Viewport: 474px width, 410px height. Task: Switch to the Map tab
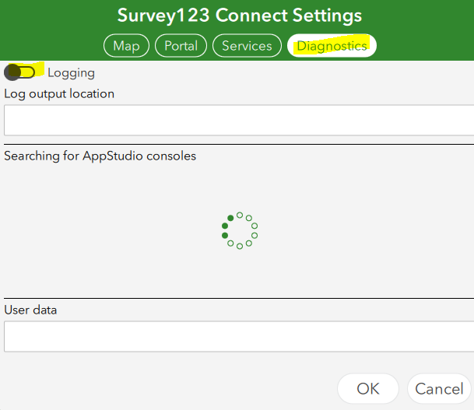pos(126,46)
